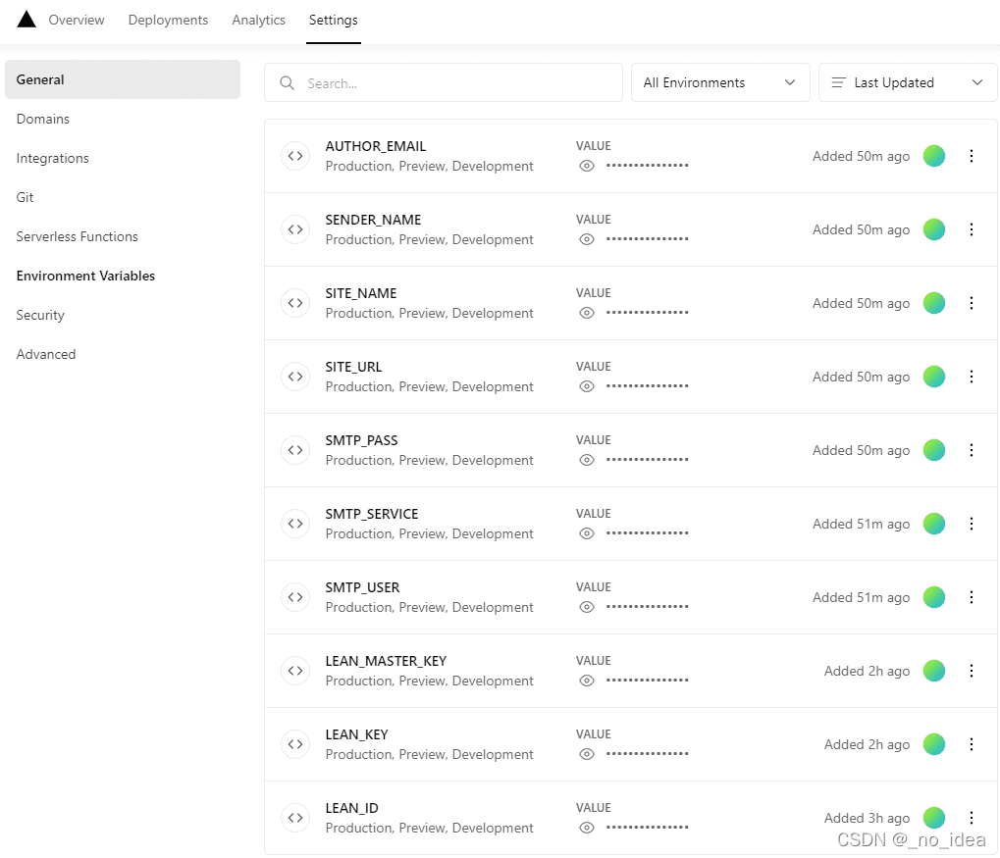Image resolution: width=1000 pixels, height=858 pixels.
Task: Reveal the LEAN_KEY value
Action: click(587, 754)
